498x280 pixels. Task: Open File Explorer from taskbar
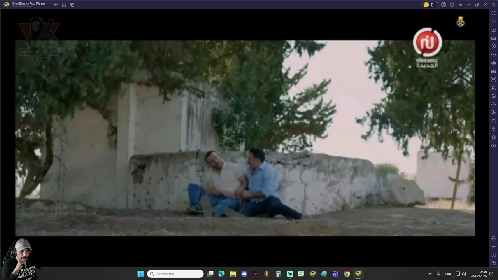point(233,274)
